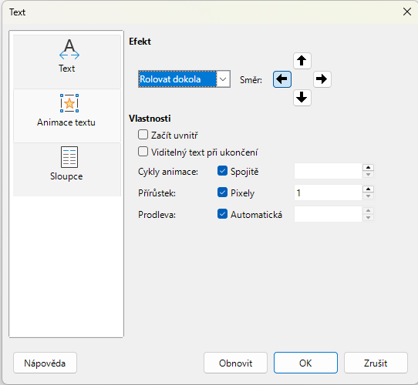
Task: Check Viditelný text při ukončení option
Action: 143,152
